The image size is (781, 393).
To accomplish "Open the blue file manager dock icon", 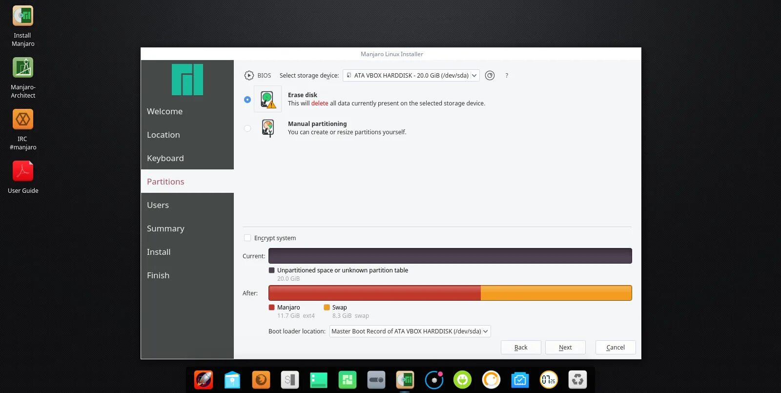I will coord(232,380).
